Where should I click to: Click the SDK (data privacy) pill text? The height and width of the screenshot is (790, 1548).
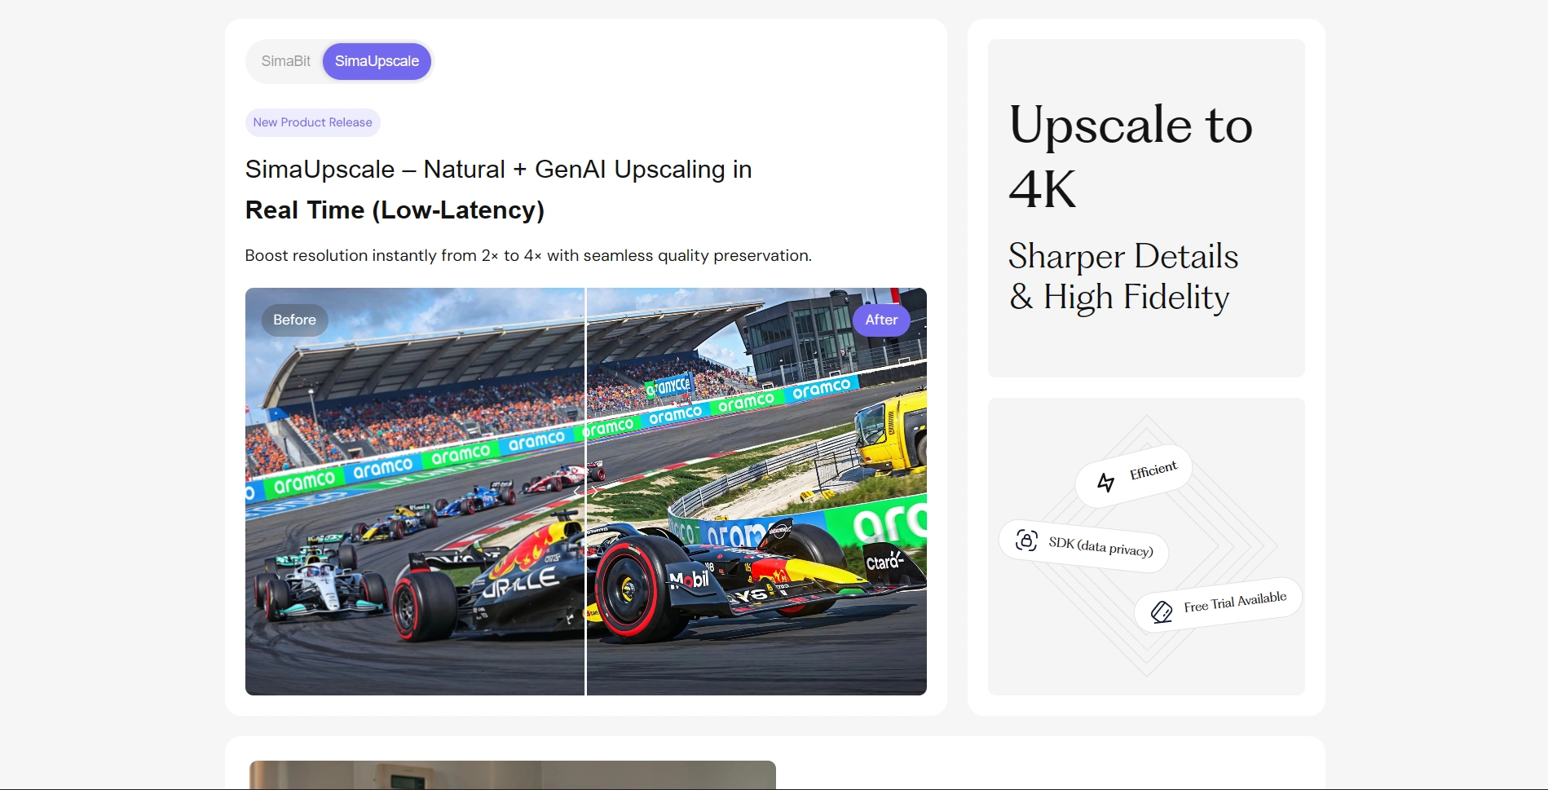[x=1100, y=546]
